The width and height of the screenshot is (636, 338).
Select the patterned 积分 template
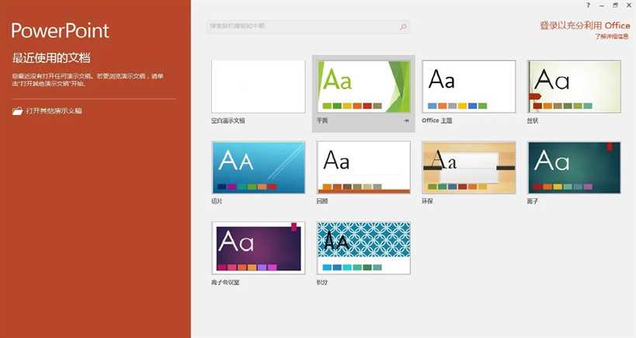pos(363,247)
